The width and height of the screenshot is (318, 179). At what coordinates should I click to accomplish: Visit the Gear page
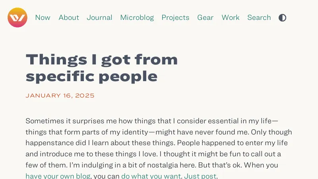tap(206, 18)
